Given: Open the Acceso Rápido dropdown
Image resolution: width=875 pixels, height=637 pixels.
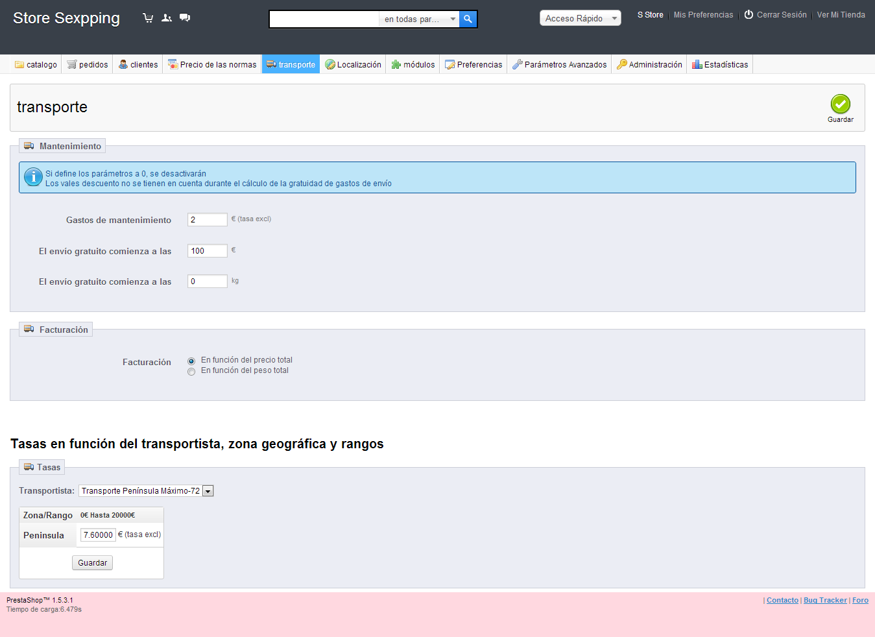Looking at the screenshot, I should point(581,18).
